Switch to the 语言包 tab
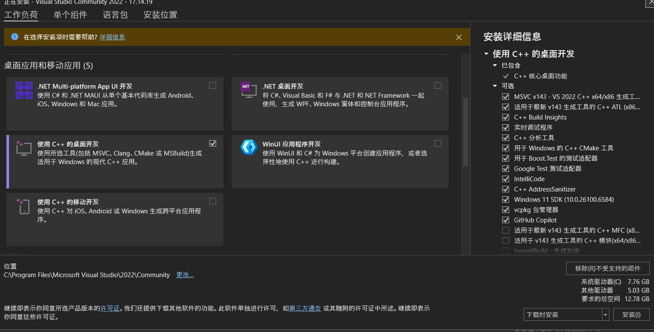The width and height of the screenshot is (654, 332). (115, 15)
